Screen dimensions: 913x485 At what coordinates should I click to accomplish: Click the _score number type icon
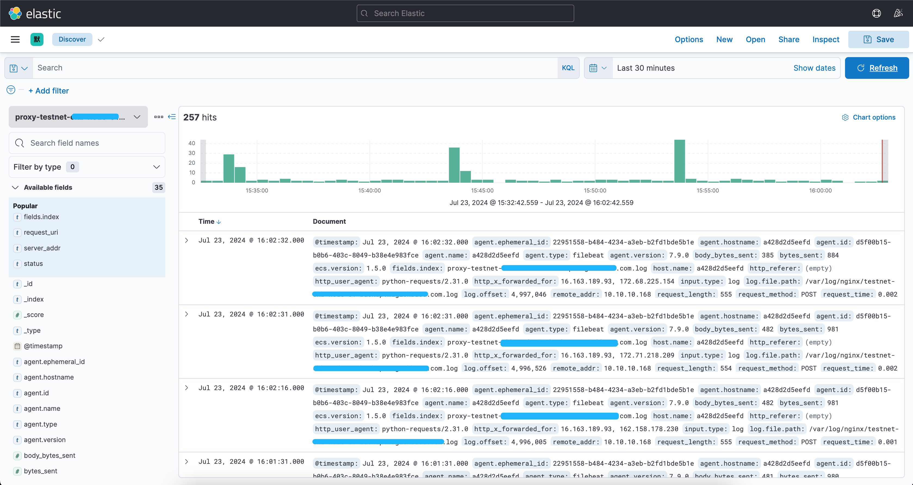click(17, 315)
